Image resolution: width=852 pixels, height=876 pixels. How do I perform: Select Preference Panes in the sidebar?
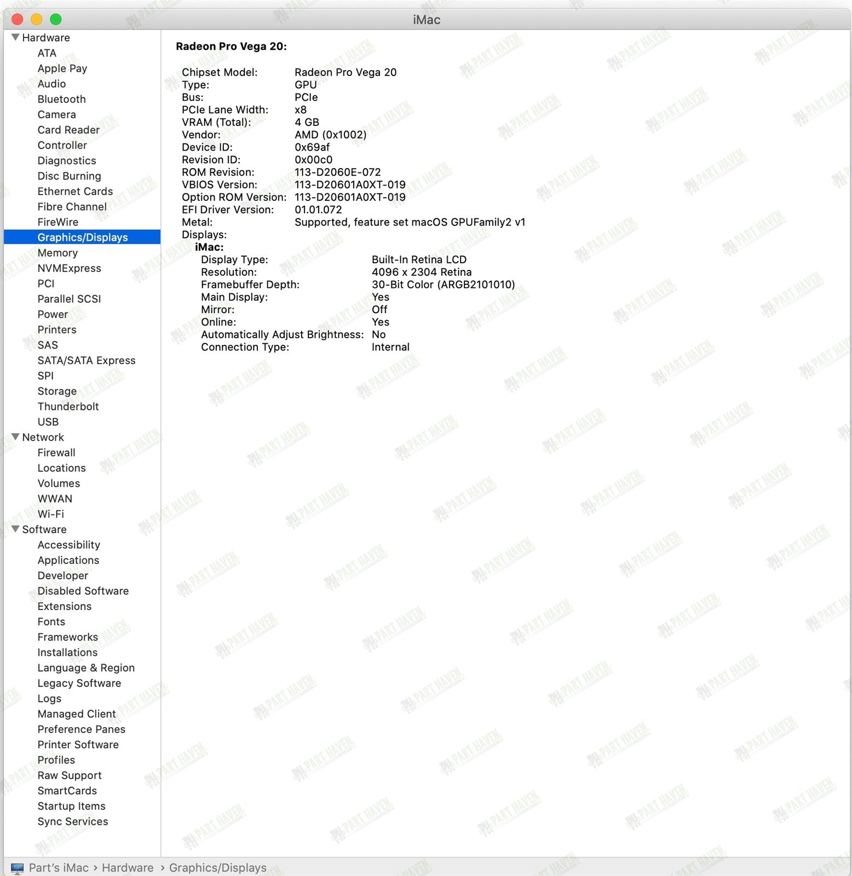[82, 729]
